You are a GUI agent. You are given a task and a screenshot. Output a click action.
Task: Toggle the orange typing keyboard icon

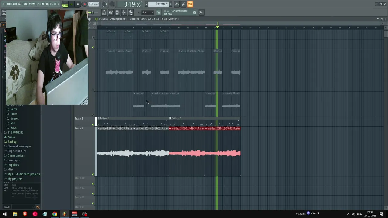coord(190,4)
